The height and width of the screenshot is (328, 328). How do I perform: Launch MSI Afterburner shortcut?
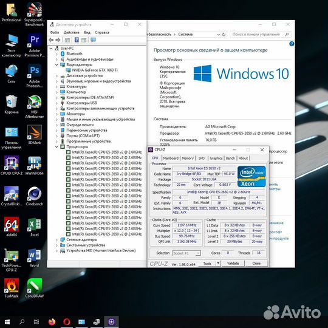(x=35, y=106)
